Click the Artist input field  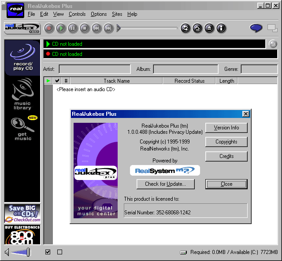pyautogui.click(x=95, y=69)
